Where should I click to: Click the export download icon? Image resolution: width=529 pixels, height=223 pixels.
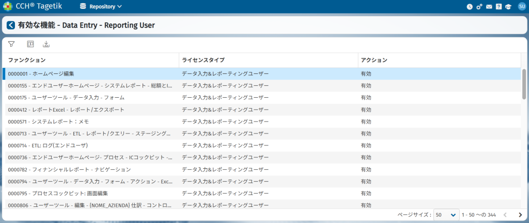pos(46,44)
